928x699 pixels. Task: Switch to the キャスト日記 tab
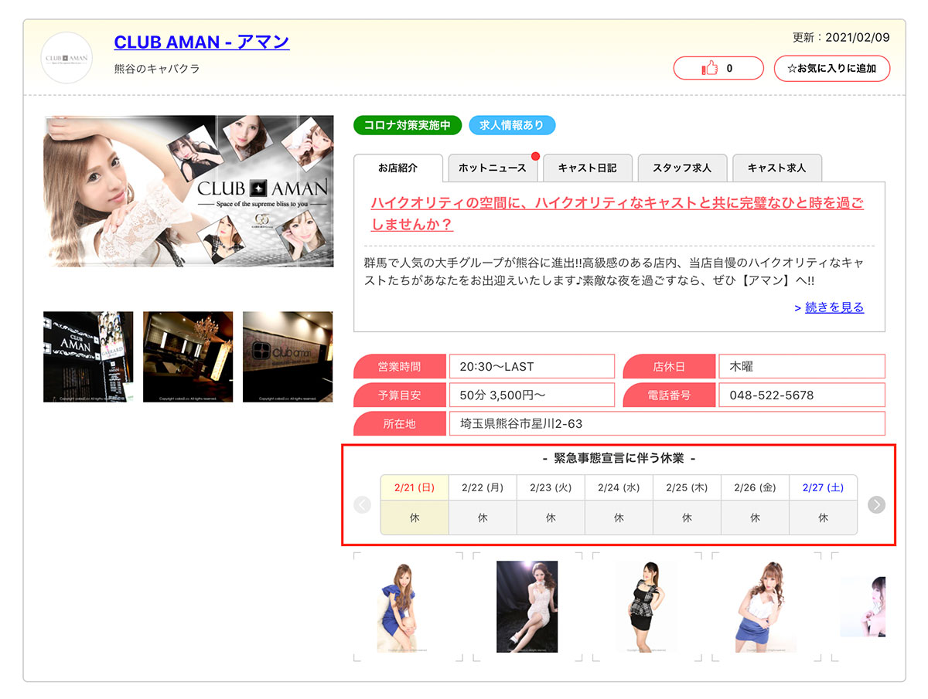click(x=587, y=168)
